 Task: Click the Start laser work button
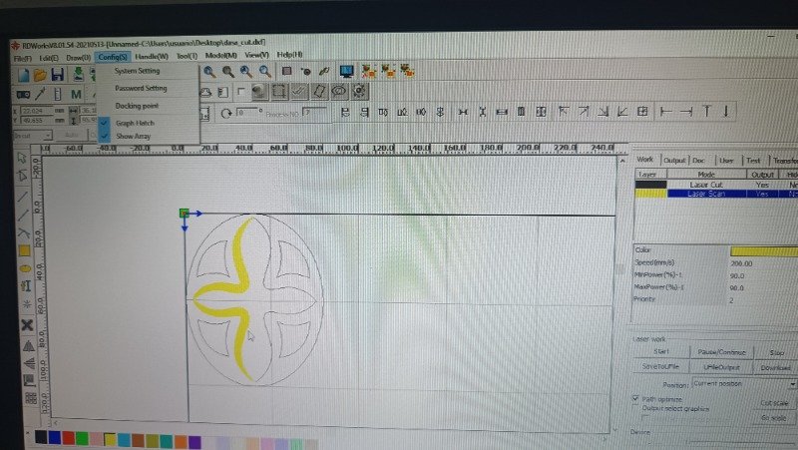(x=661, y=351)
